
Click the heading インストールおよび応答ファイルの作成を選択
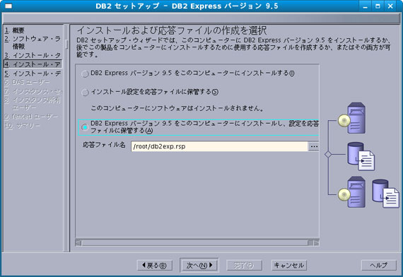click(x=172, y=30)
